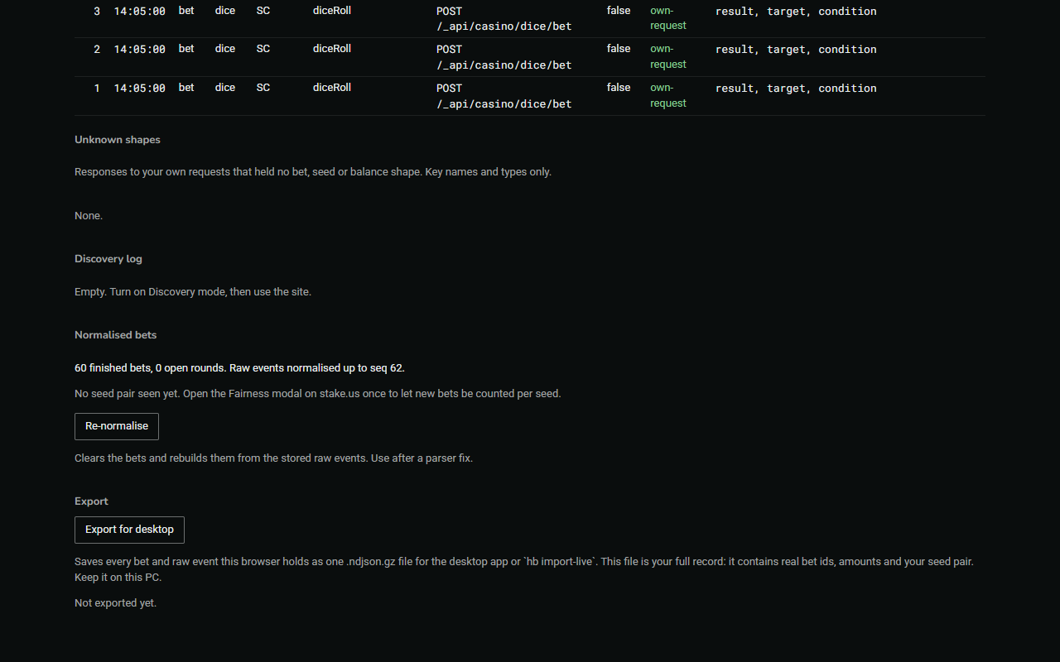Screen dimensions: 1060x662
Task: Click the '60 finished bets, 0 open rounds' status line
Action: tap(239, 368)
